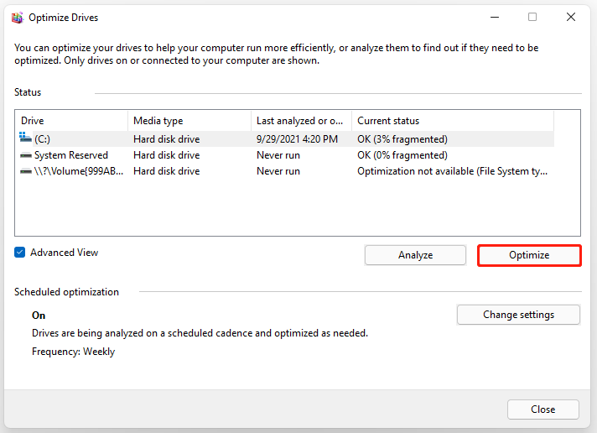Image resolution: width=597 pixels, height=433 pixels.
Task: Select the \\?\Volume{999AB... drive icon
Action: pyautogui.click(x=26, y=171)
